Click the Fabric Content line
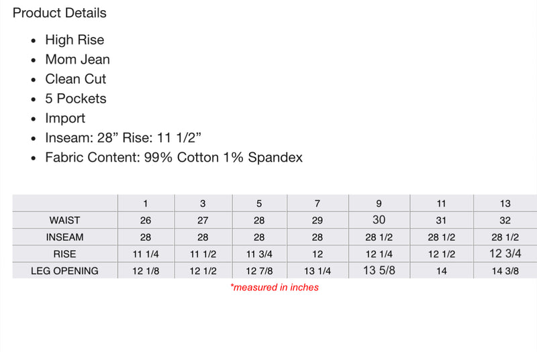The width and height of the screenshot is (537, 352). 174,158
